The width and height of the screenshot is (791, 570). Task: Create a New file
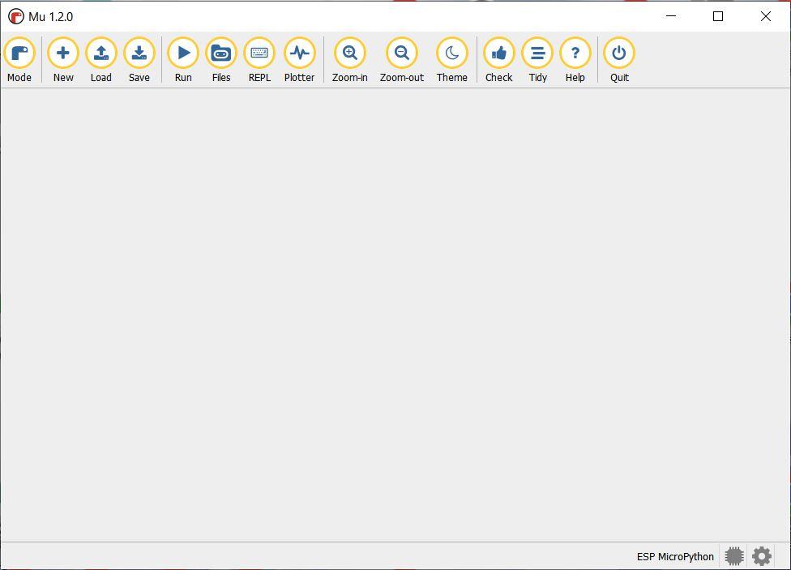63,59
